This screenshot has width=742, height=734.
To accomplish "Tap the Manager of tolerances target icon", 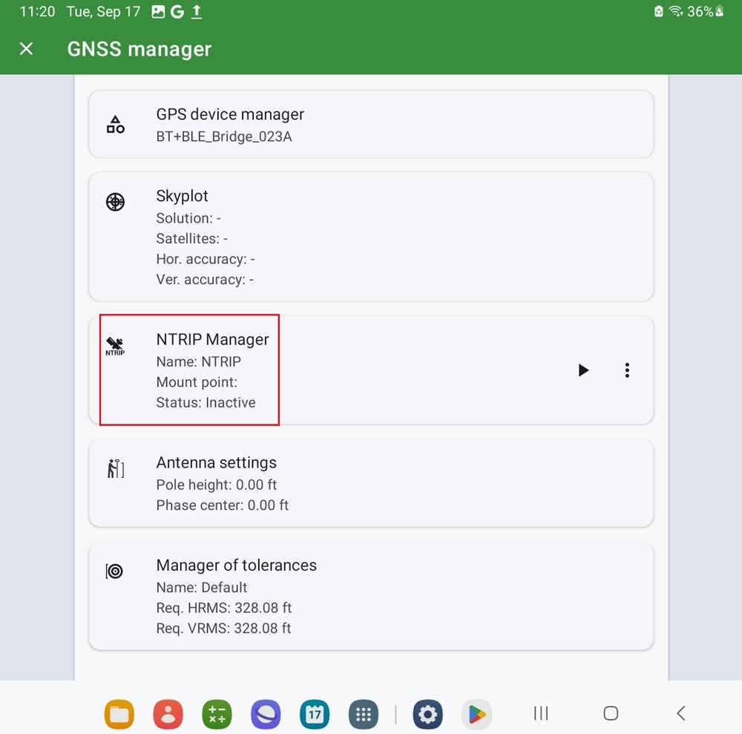I will (114, 571).
